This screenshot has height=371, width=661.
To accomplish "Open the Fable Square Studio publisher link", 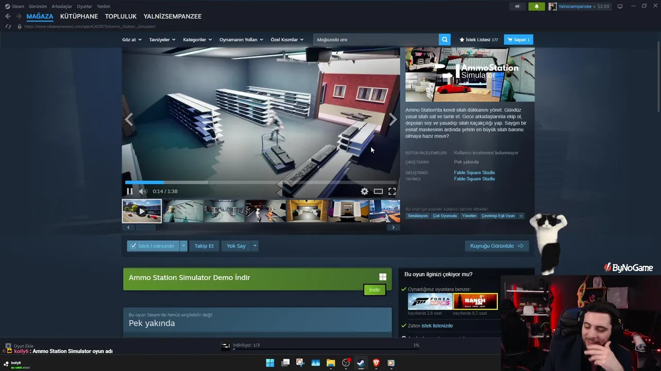I will coord(475,179).
